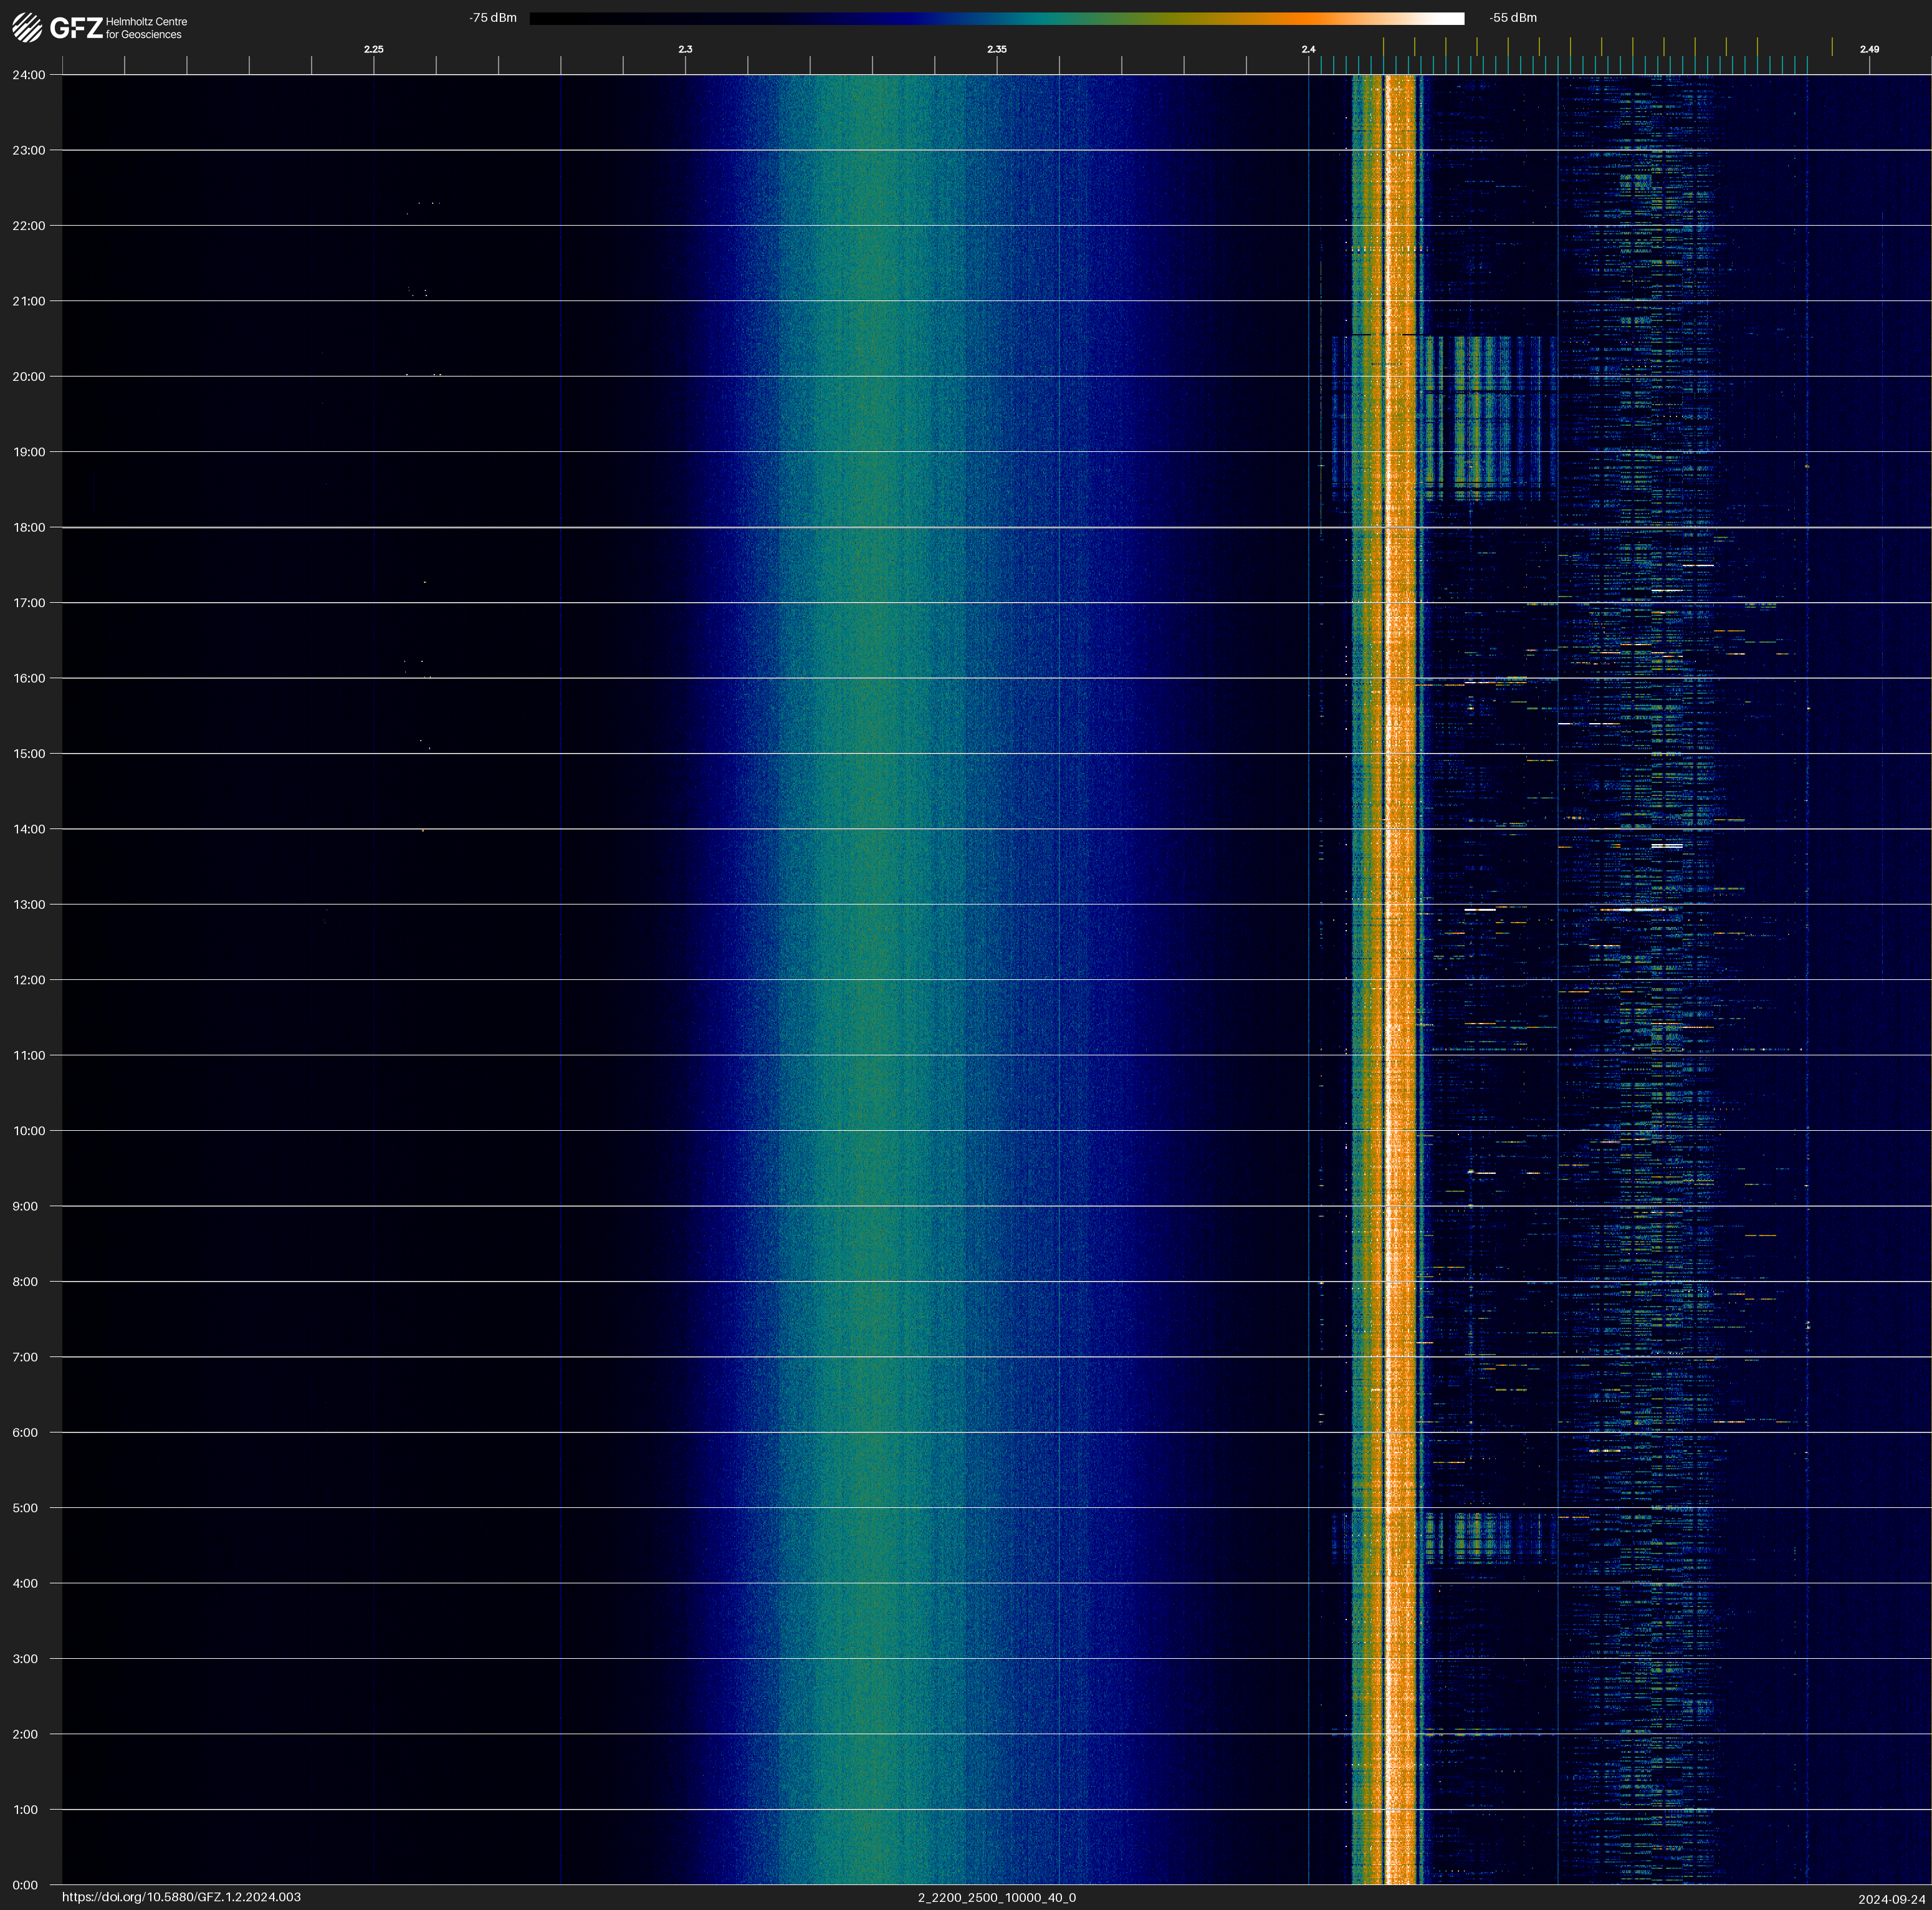This screenshot has height=1910, width=1932.
Task: Click the 12:00 time axis label
Action: 29,980
